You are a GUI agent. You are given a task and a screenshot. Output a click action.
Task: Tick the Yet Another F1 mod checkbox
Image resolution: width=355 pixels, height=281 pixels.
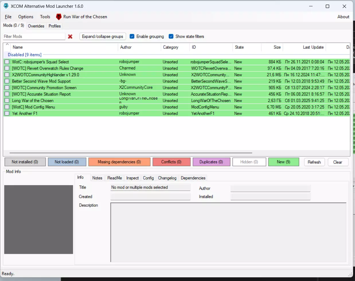[x=7, y=114]
